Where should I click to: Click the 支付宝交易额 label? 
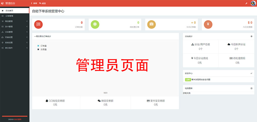[x=158, y=101]
